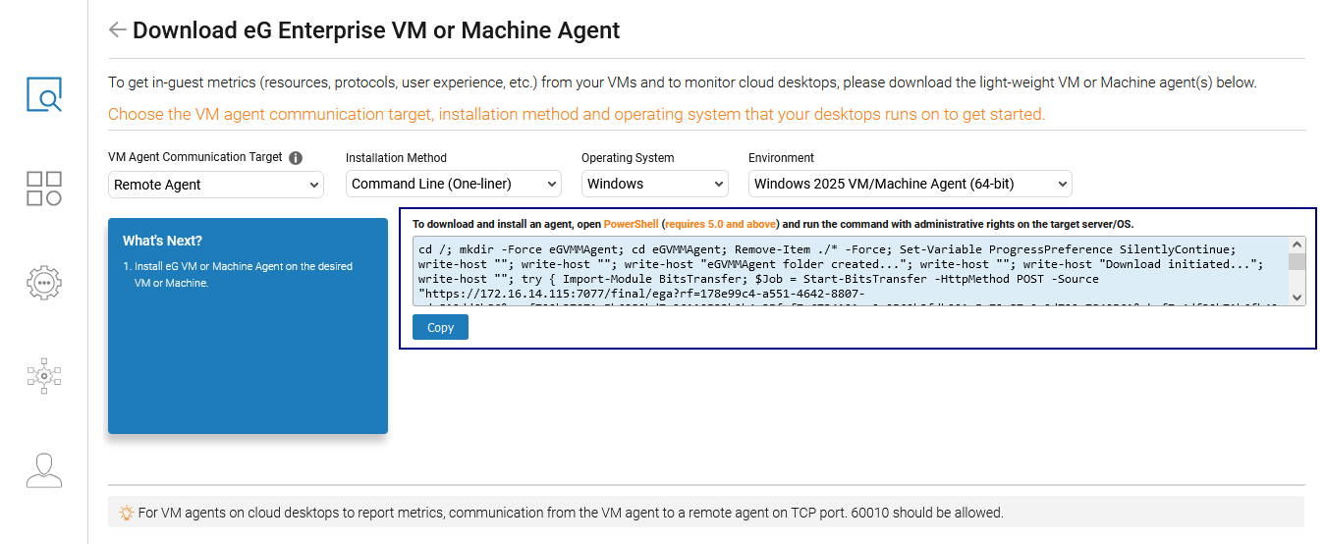Image resolution: width=1325 pixels, height=544 pixels.
Task: Click the orange 'Choose the VM agent communication target' text
Action: tap(577, 114)
